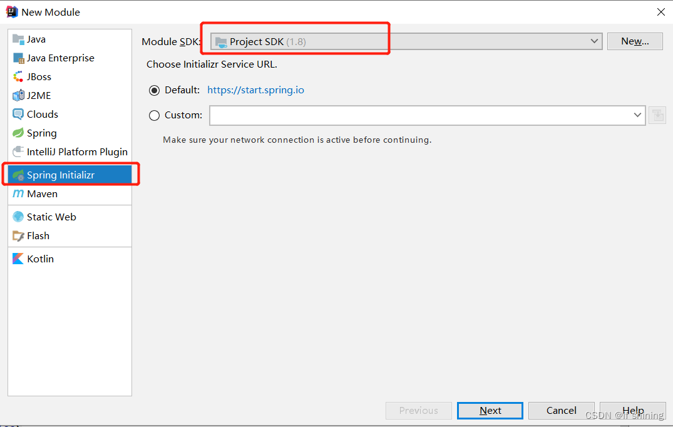The height and width of the screenshot is (427, 673).
Task: Open the https://start.spring.io link
Action: point(256,90)
